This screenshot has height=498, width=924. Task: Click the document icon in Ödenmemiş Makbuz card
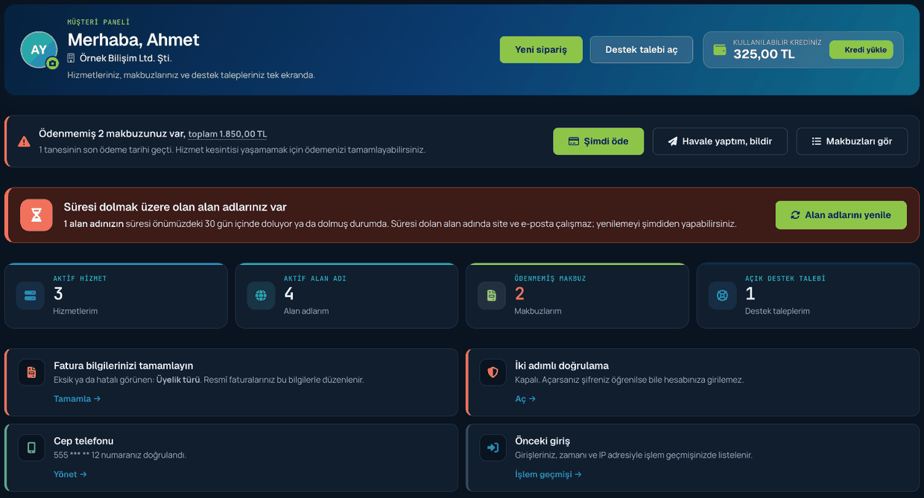(492, 296)
